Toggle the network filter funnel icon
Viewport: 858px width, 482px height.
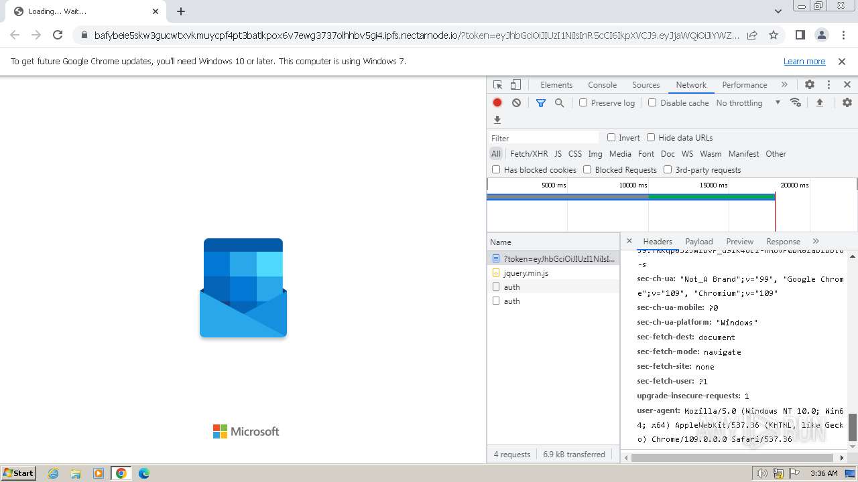(x=541, y=102)
